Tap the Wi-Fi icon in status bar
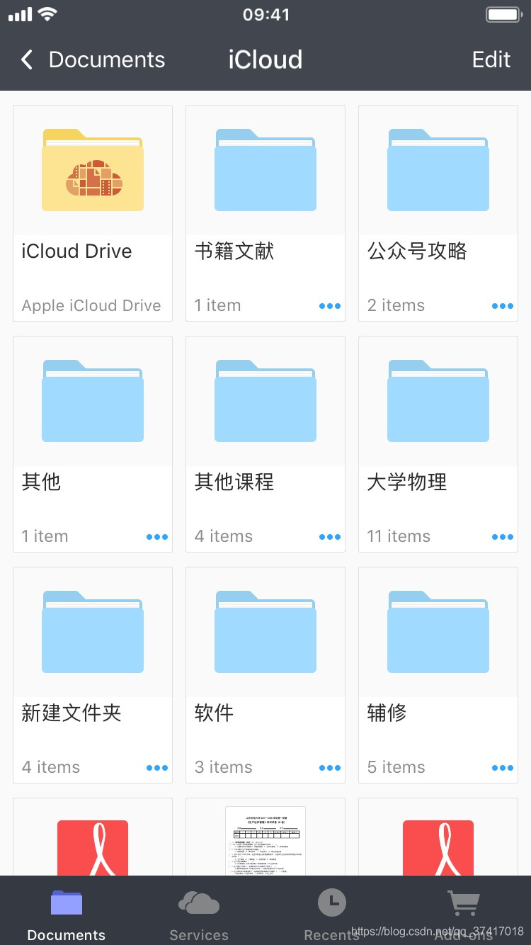This screenshot has height=945, width=531. [x=47, y=14]
